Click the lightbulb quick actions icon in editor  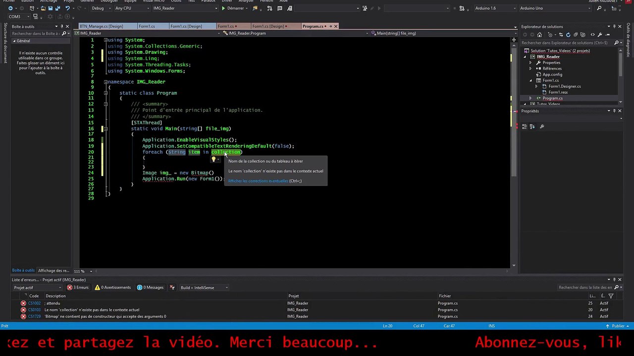214,159
